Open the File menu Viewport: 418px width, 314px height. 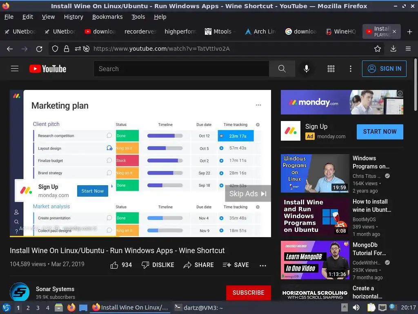click(9, 17)
